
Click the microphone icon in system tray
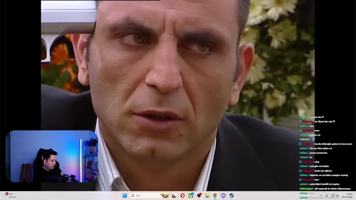pos(327,196)
